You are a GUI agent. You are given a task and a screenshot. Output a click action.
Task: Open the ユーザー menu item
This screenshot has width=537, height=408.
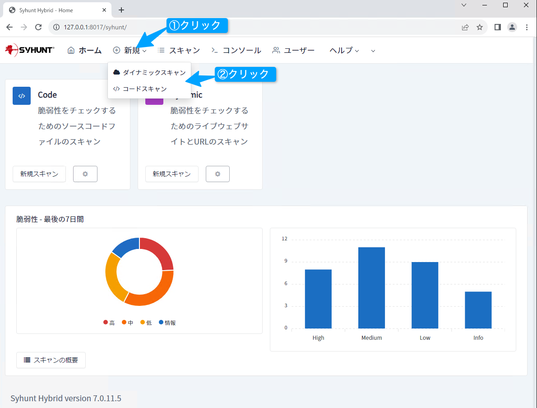coord(293,51)
